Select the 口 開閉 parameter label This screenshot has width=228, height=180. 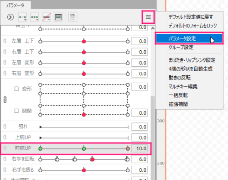[x=23, y=111]
